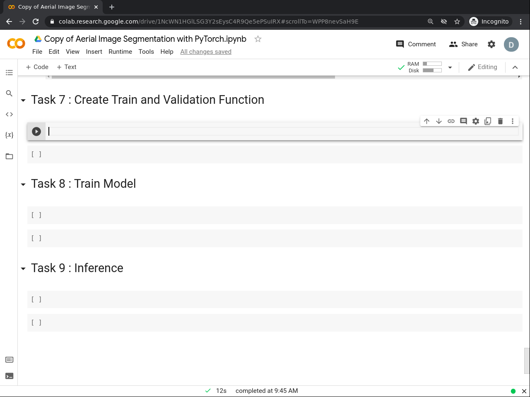Screen dimensions: 530x397
Task: Move the cell down with arrow icon
Action: 439,121
